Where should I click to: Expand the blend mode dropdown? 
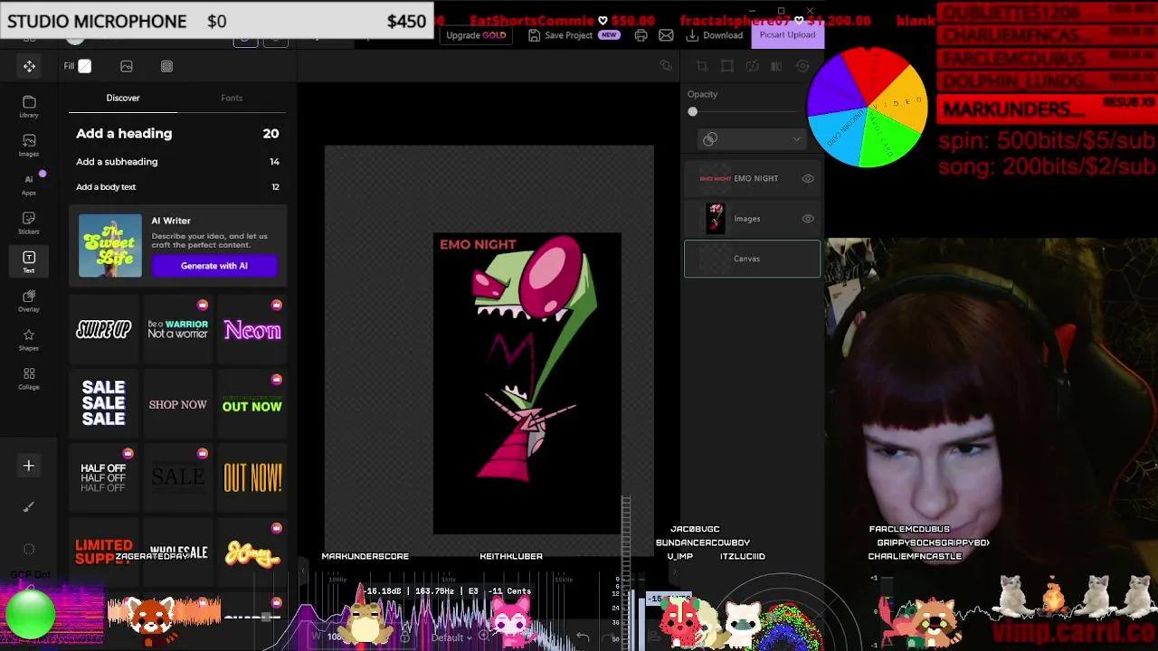click(751, 139)
